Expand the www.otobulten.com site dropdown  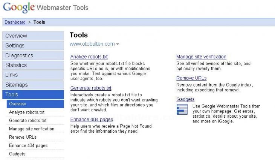(118, 44)
